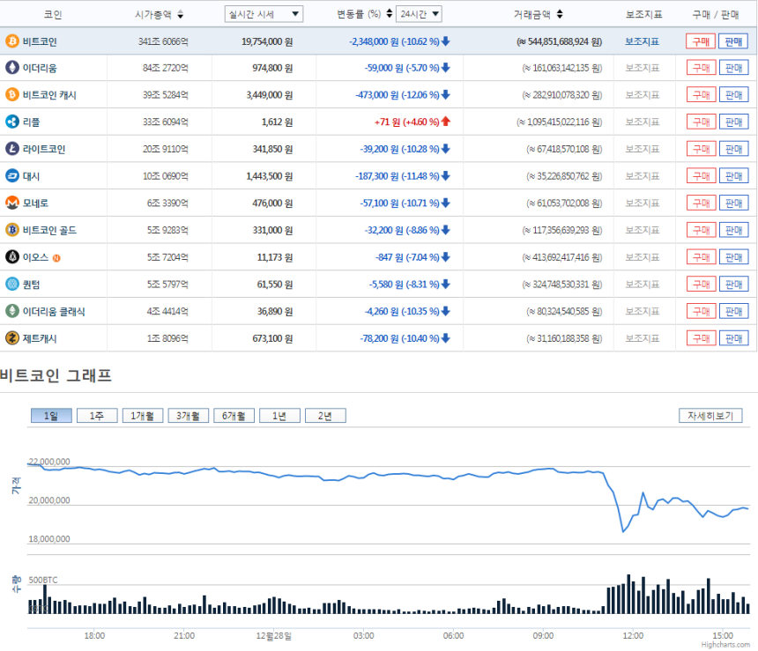The image size is (758, 651).
Task: Click 판매 for 비트코인
Action: pos(733,41)
